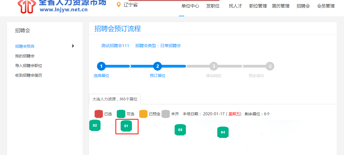Open 找人才 in top navigation
This screenshot has width=344, height=155.
pos(235,6)
